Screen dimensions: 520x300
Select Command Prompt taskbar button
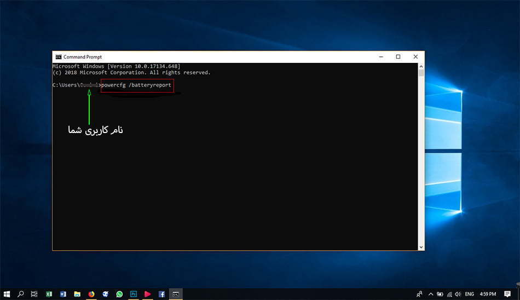[176, 294]
